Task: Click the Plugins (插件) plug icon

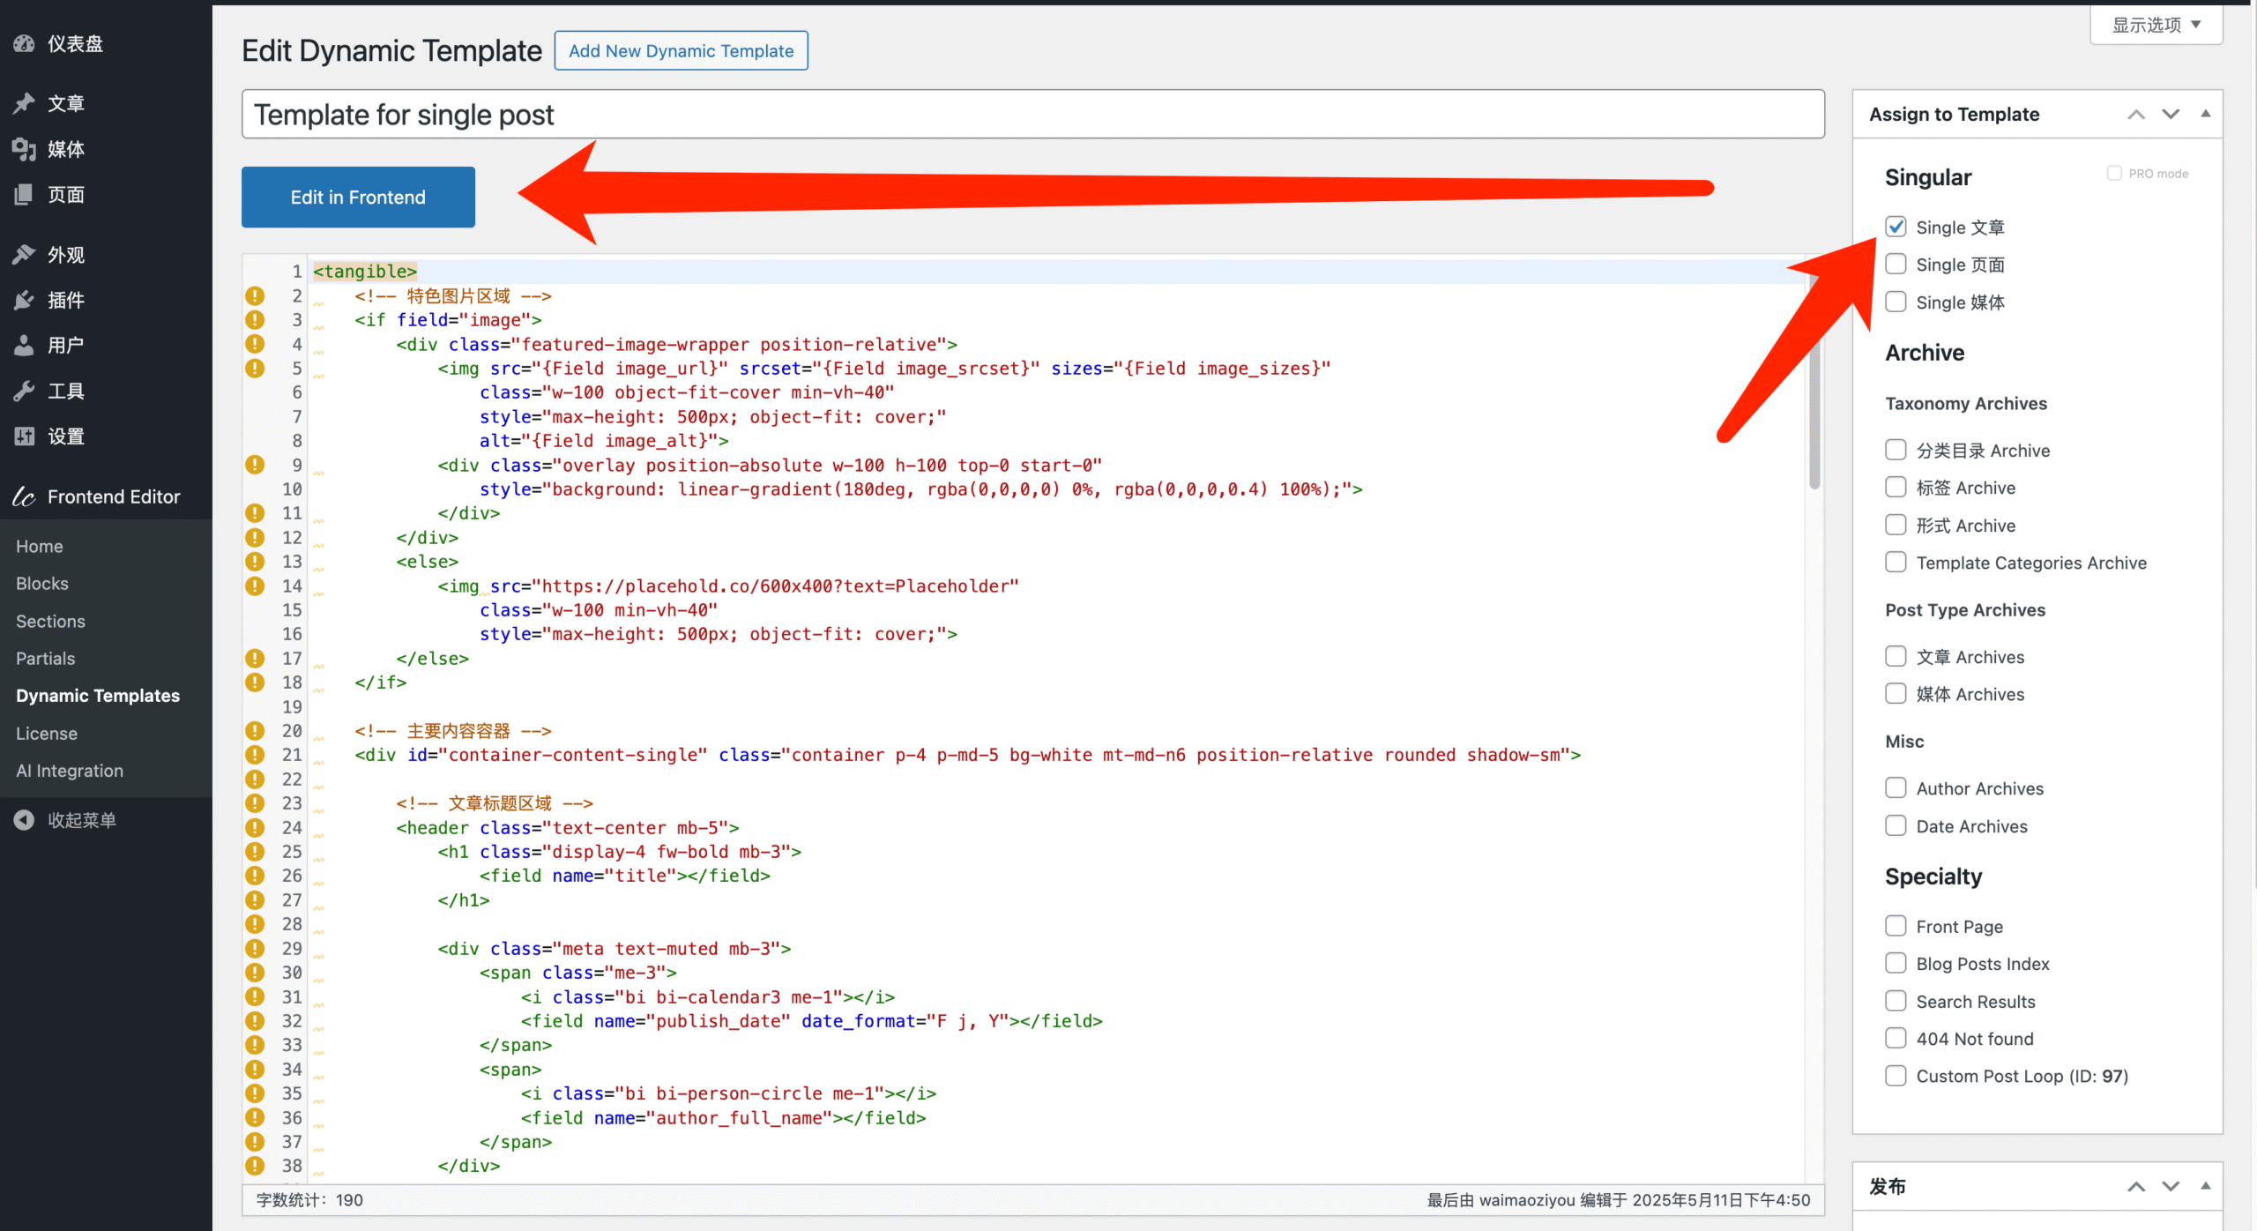Action: click(x=24, y=300)
